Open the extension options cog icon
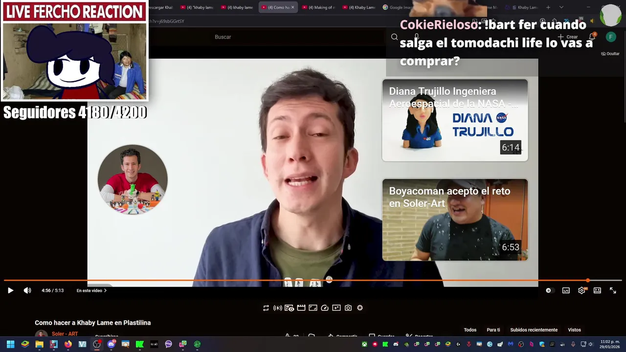The image size is (626, 352). (x=360, y=308)
